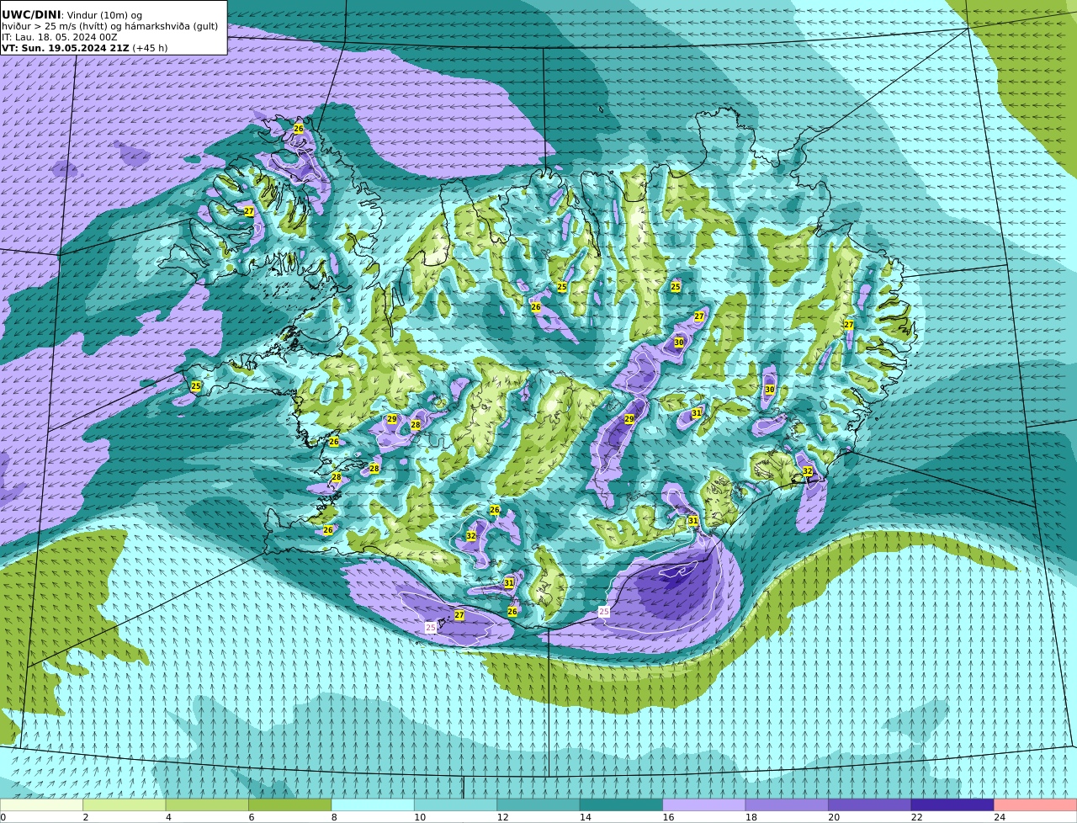The image size is (1077, 823).
Task: Click the legend tick label '24'
Action: tap(1000, 817)
